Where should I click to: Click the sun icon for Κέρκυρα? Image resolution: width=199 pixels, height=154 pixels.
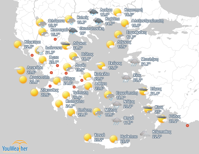(18, 45)
